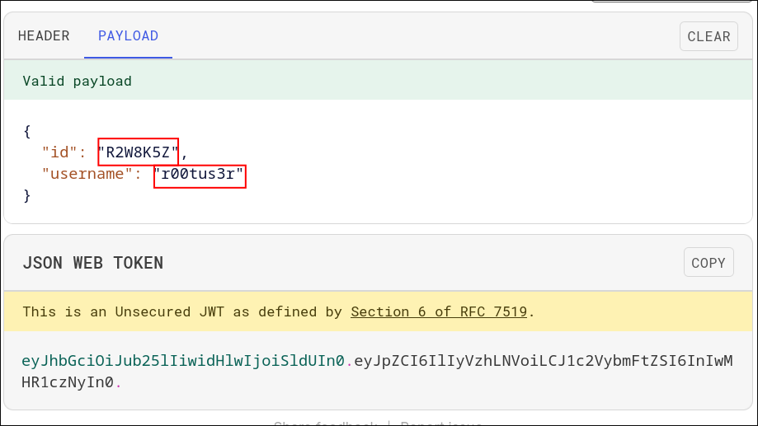This screenshot has width=758, height=426.
Task: Click the trailing dot ending the token
Action: click(x=117, y=383)
